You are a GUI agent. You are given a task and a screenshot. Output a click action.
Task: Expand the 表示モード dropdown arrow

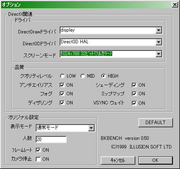point(91,128)
